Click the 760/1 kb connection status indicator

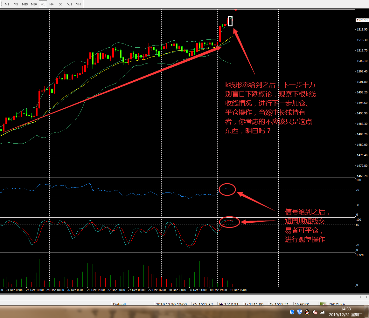[x=332, y=304]
